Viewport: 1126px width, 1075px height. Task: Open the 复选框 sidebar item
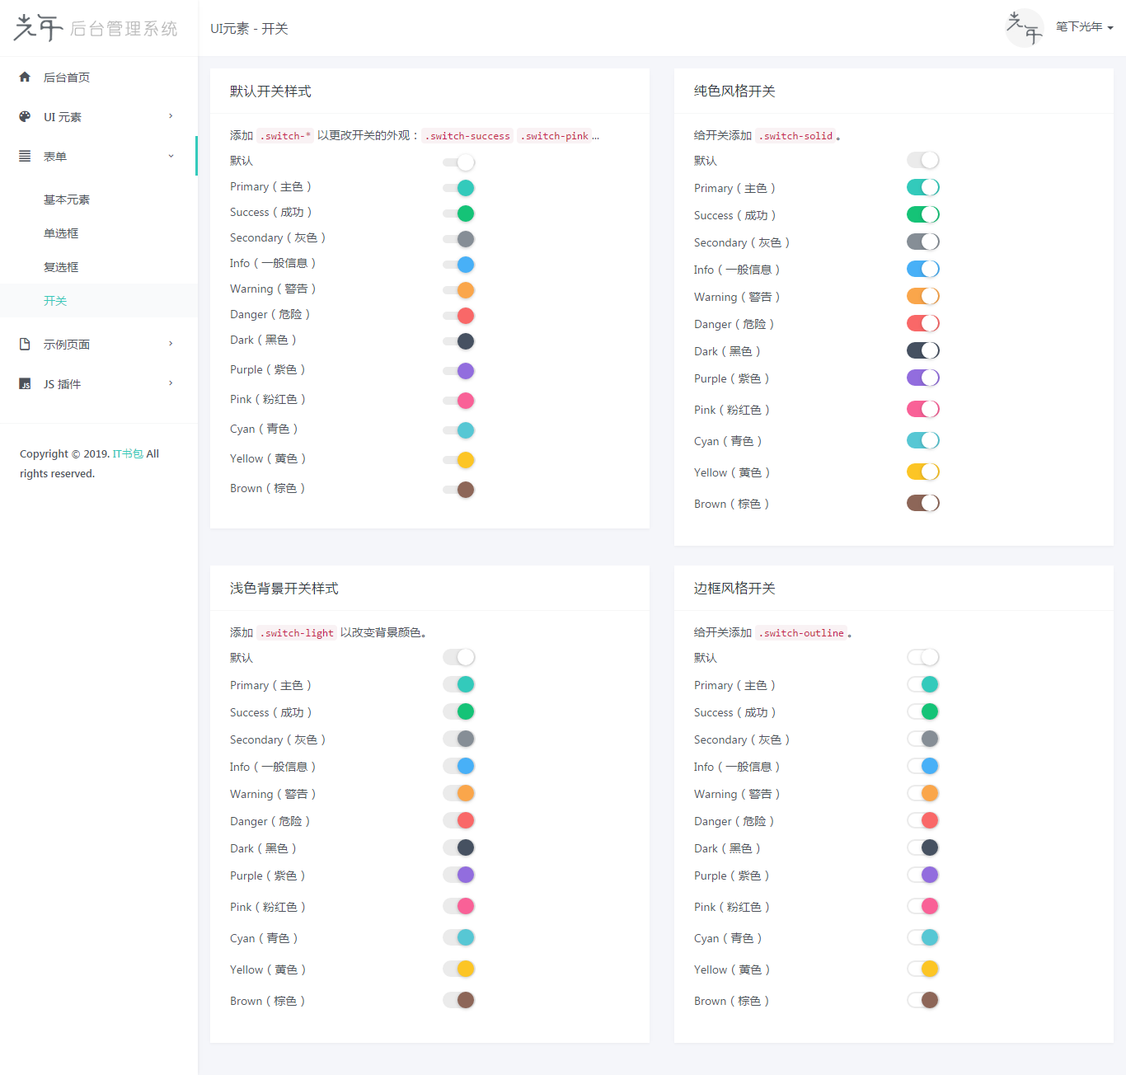point(61,267)
